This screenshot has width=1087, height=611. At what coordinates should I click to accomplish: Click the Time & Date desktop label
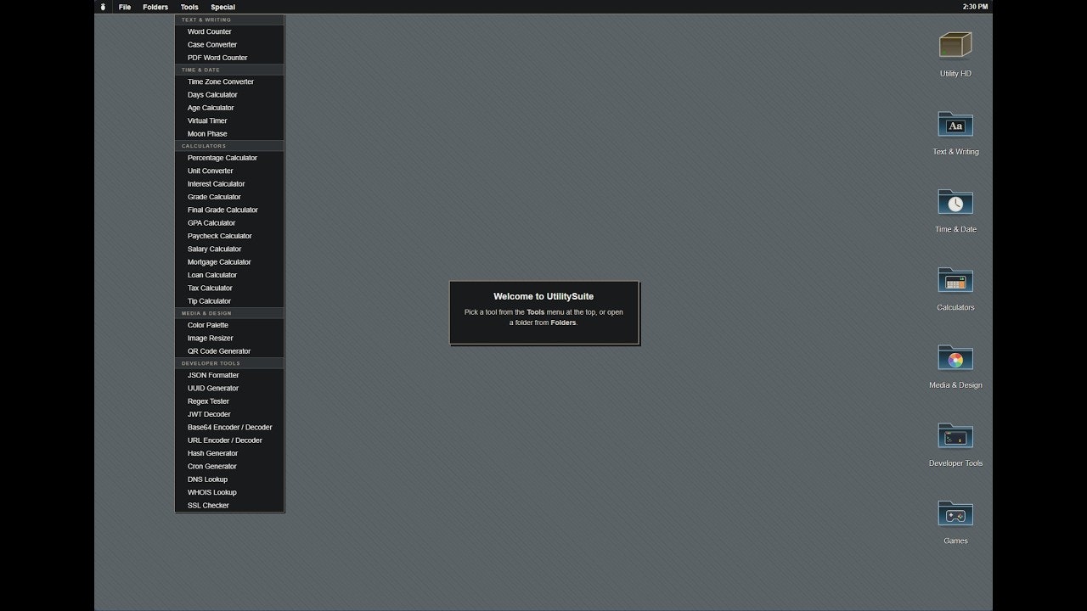pyautogui.click(x=955, y=229)
